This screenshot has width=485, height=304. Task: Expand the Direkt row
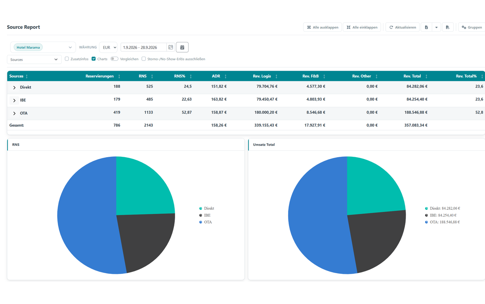pyautogui.click(x=14, y=87)
